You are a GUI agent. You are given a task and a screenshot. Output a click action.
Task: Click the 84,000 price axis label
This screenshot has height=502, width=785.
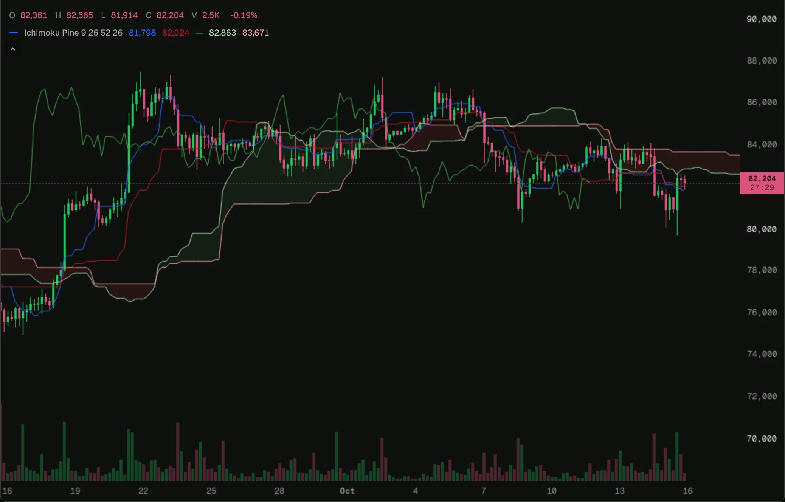[762, 145]
